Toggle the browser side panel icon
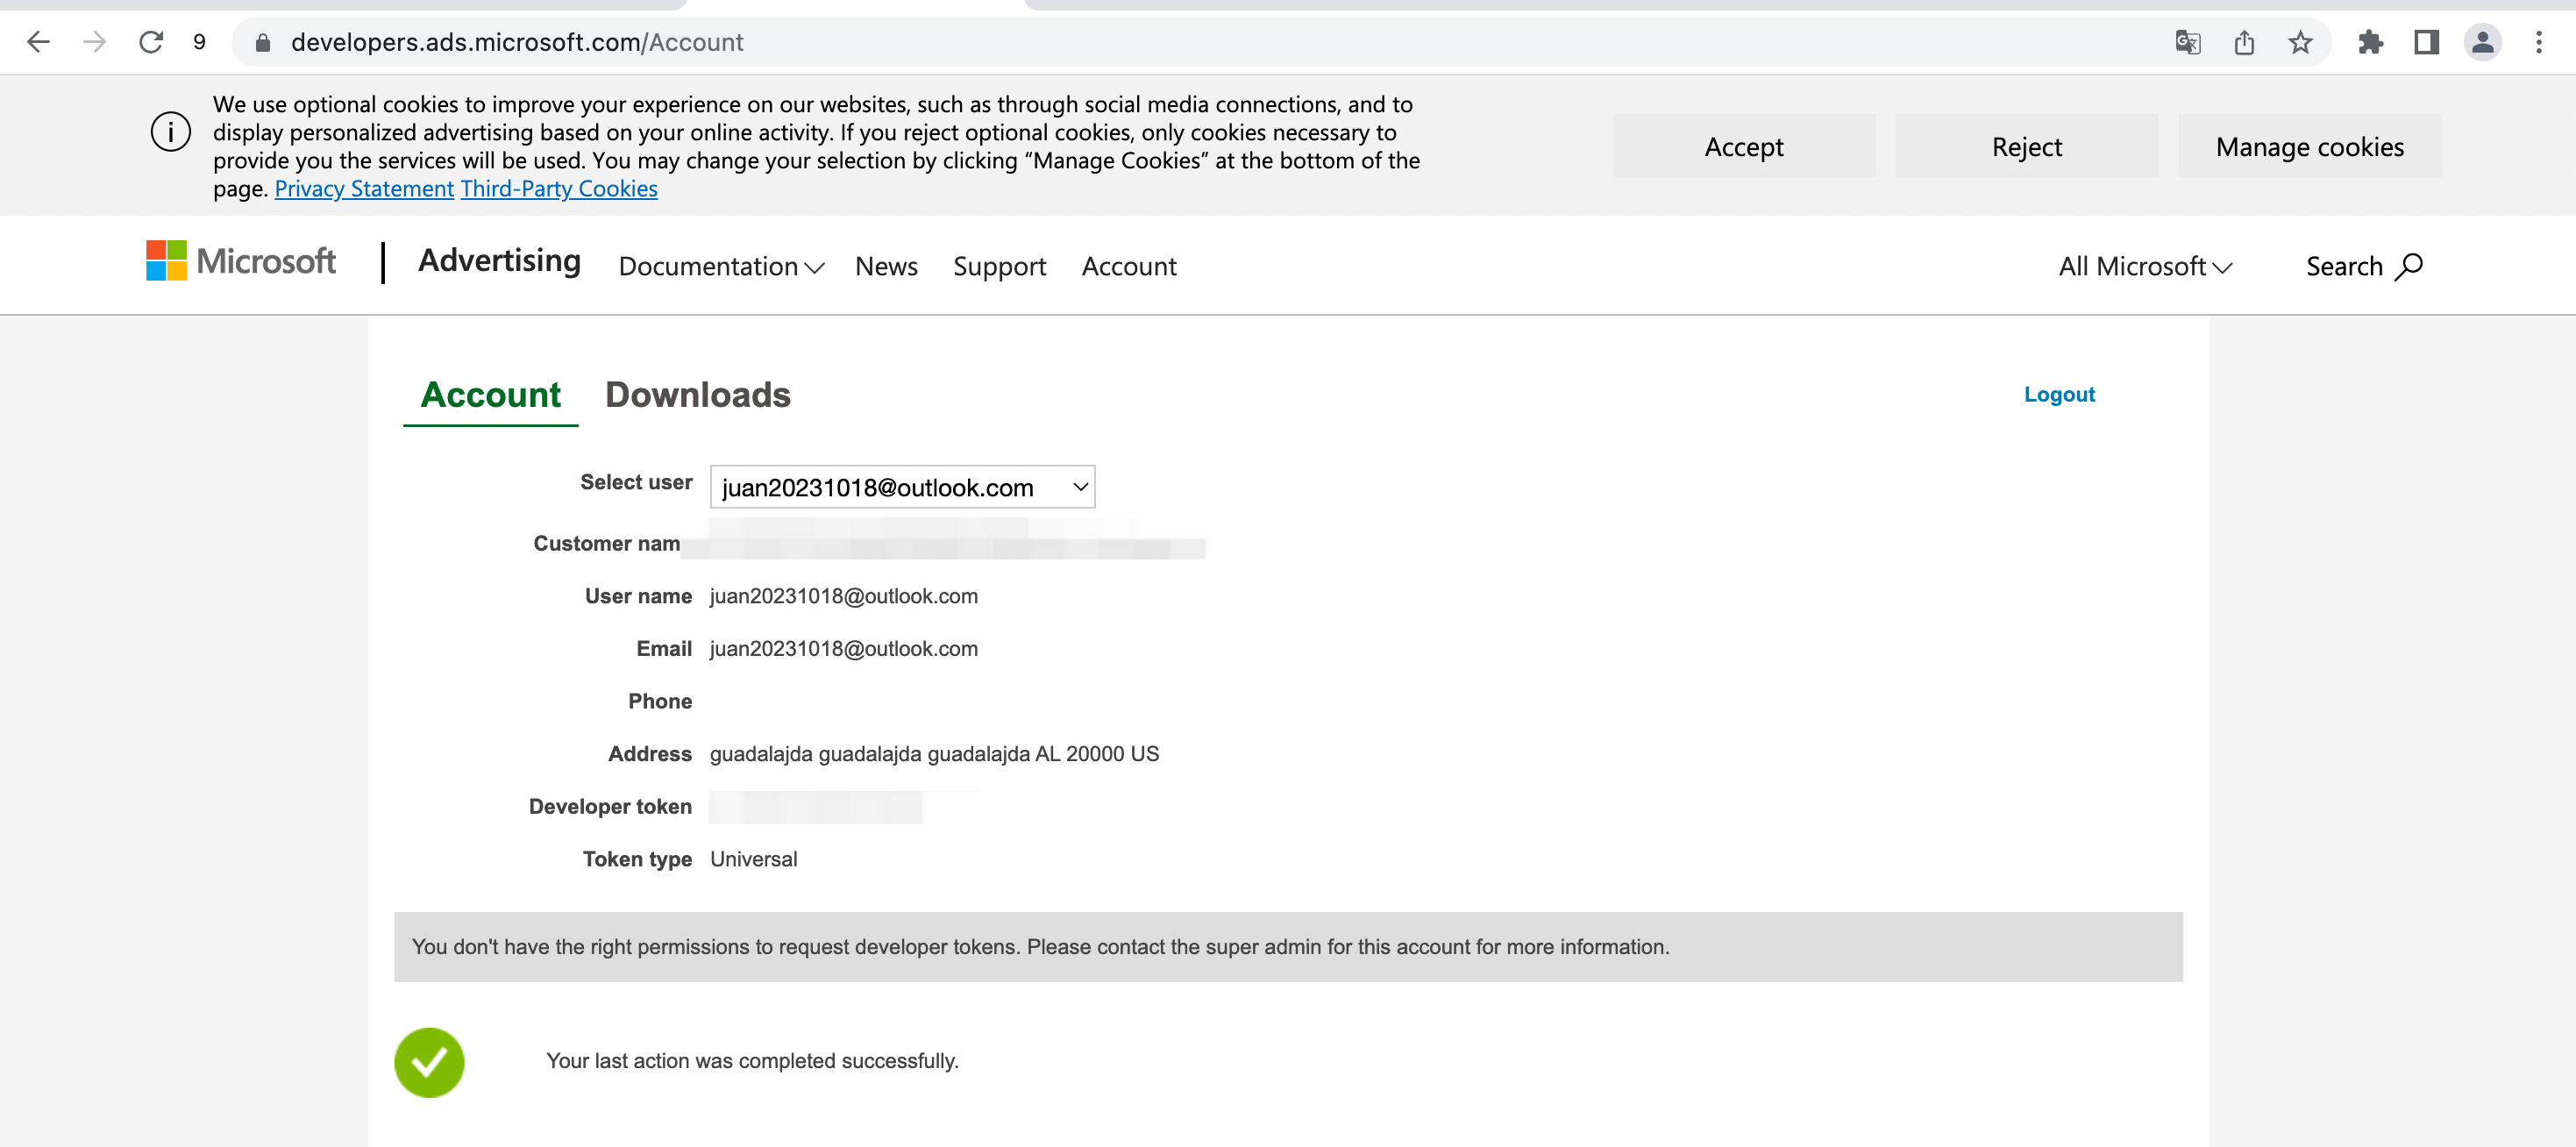This screenshot has width=2576, height=1147. [2426, 42]
